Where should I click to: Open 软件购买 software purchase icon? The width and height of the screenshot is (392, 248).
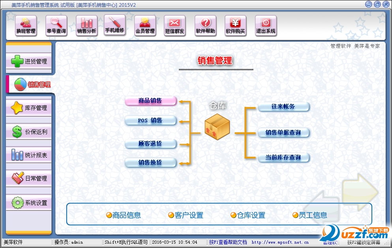point(235,26)
